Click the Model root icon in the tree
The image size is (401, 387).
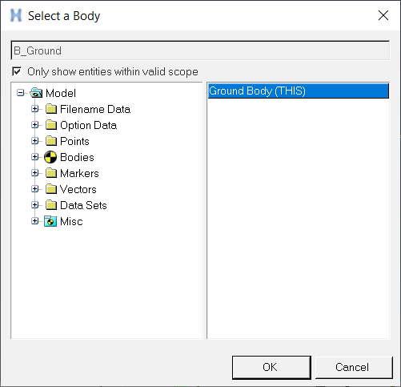click(x=36, y=93)
